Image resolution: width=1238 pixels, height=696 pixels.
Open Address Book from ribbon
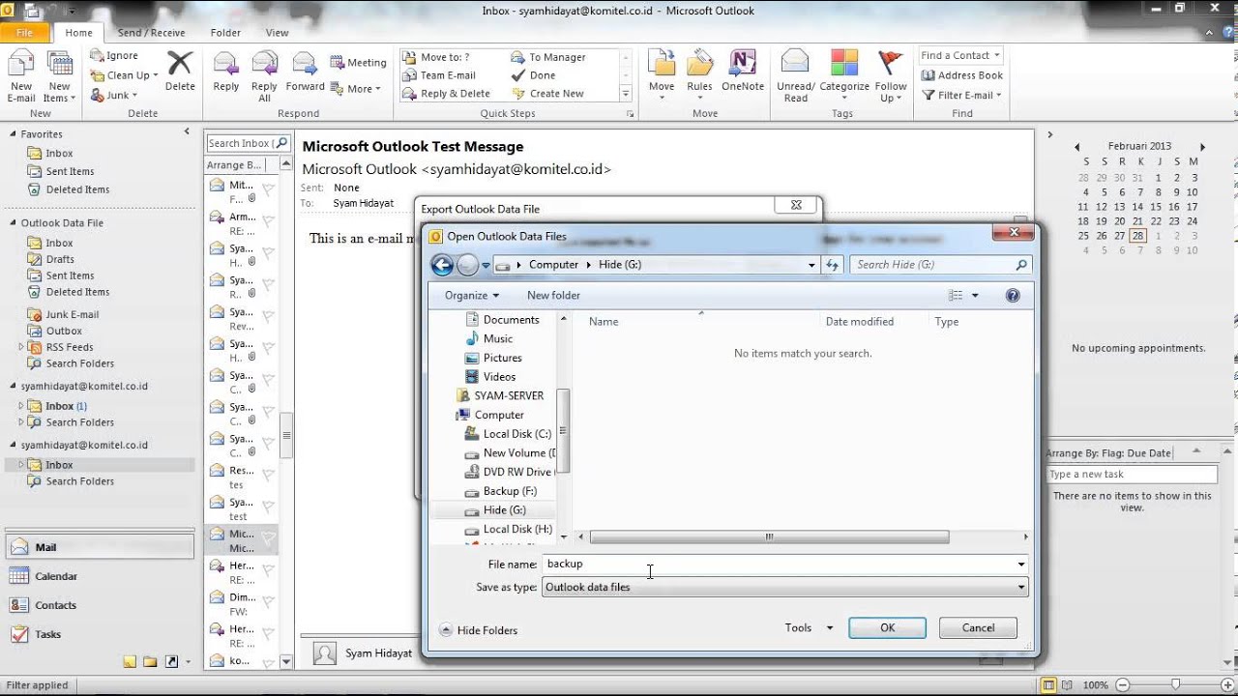point(962,75)
